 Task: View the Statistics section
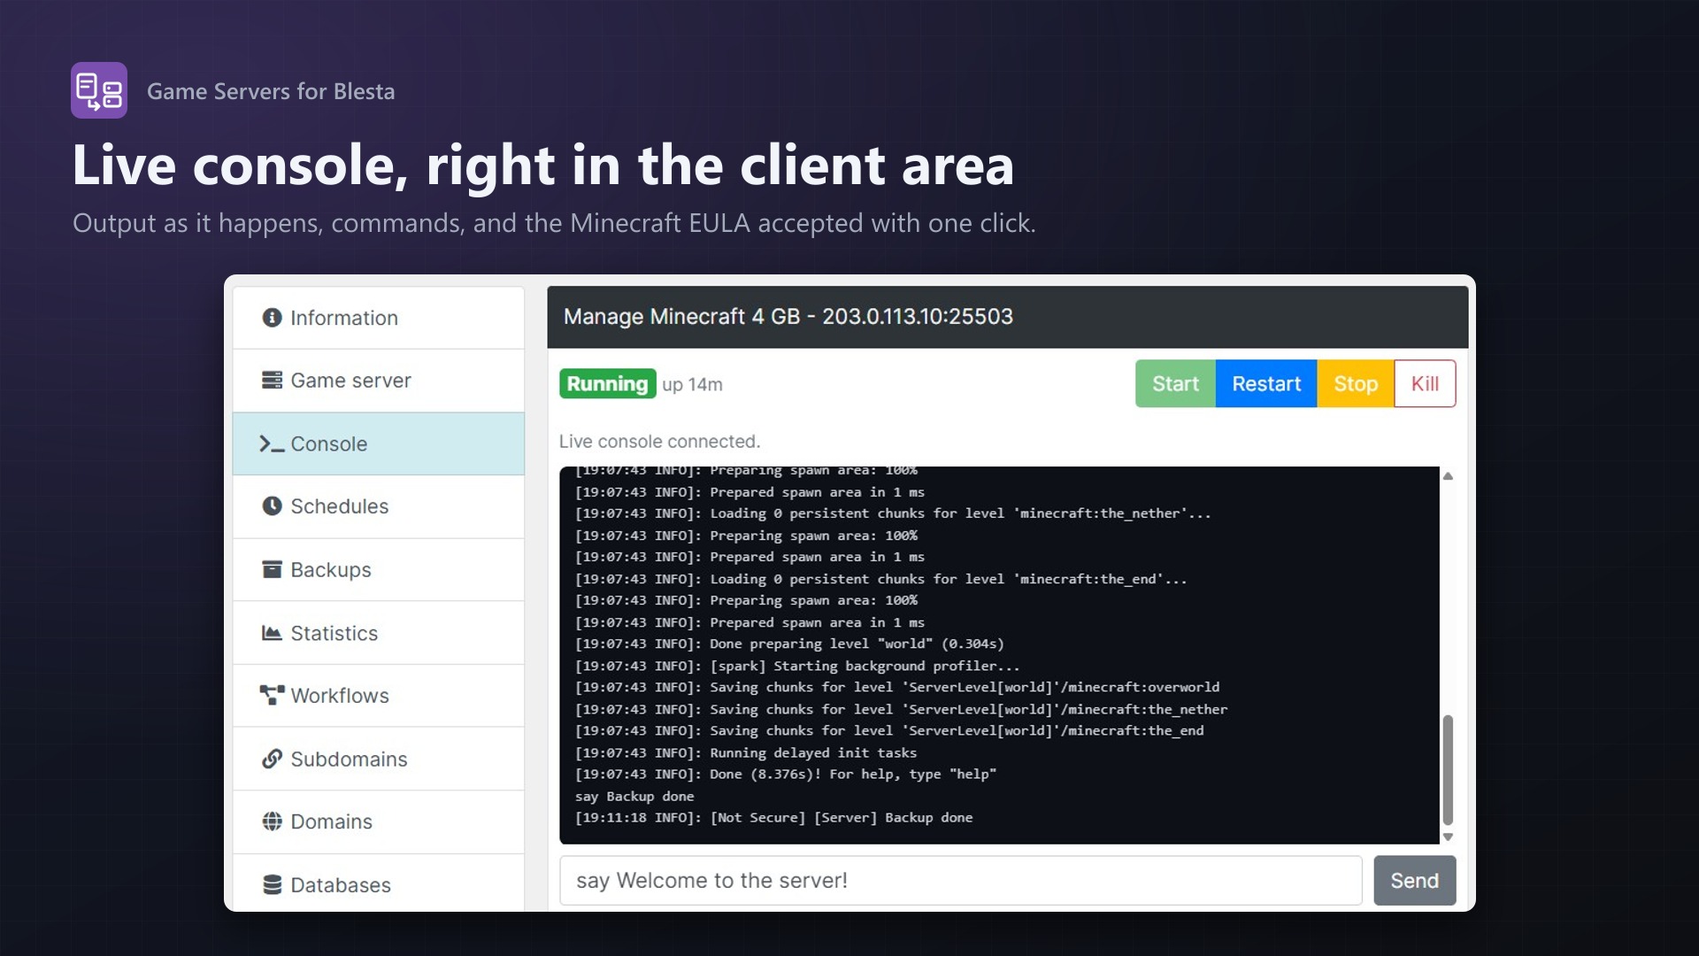(379, 633)
